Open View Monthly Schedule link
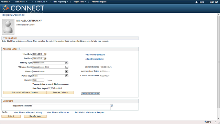The width and height of the screenshot is (220, 124). pyautogui.click(x=95, y=55)
